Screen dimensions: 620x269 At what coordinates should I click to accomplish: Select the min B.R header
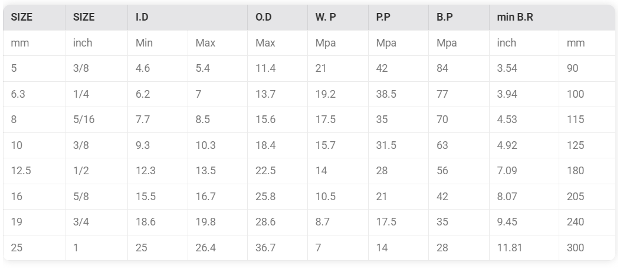coord(552,17)
